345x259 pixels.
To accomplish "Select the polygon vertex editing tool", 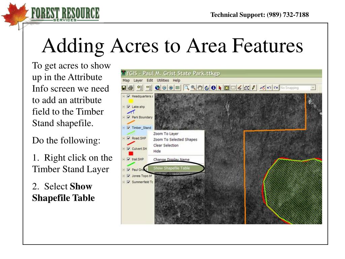I will click(x=247, y=88).
